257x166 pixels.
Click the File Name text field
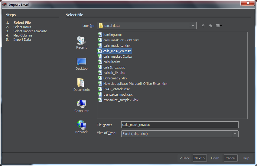coord(180,125)
